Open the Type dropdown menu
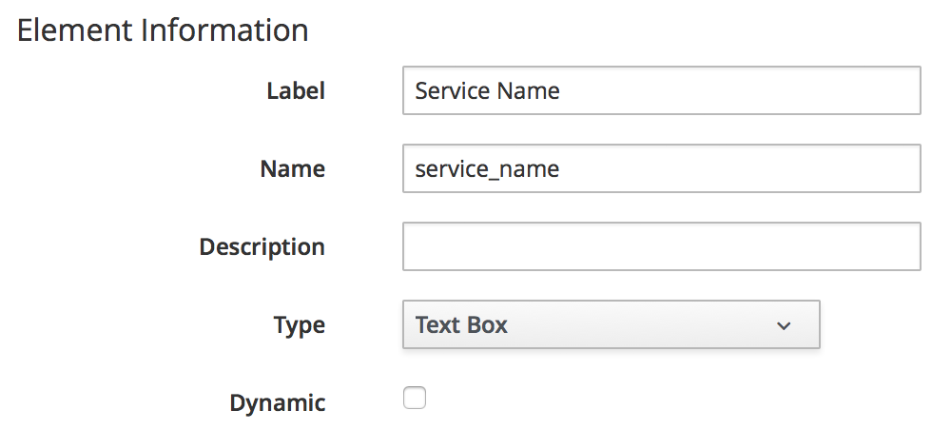Screen dimensions: 951x430 [x=611, y=325]
